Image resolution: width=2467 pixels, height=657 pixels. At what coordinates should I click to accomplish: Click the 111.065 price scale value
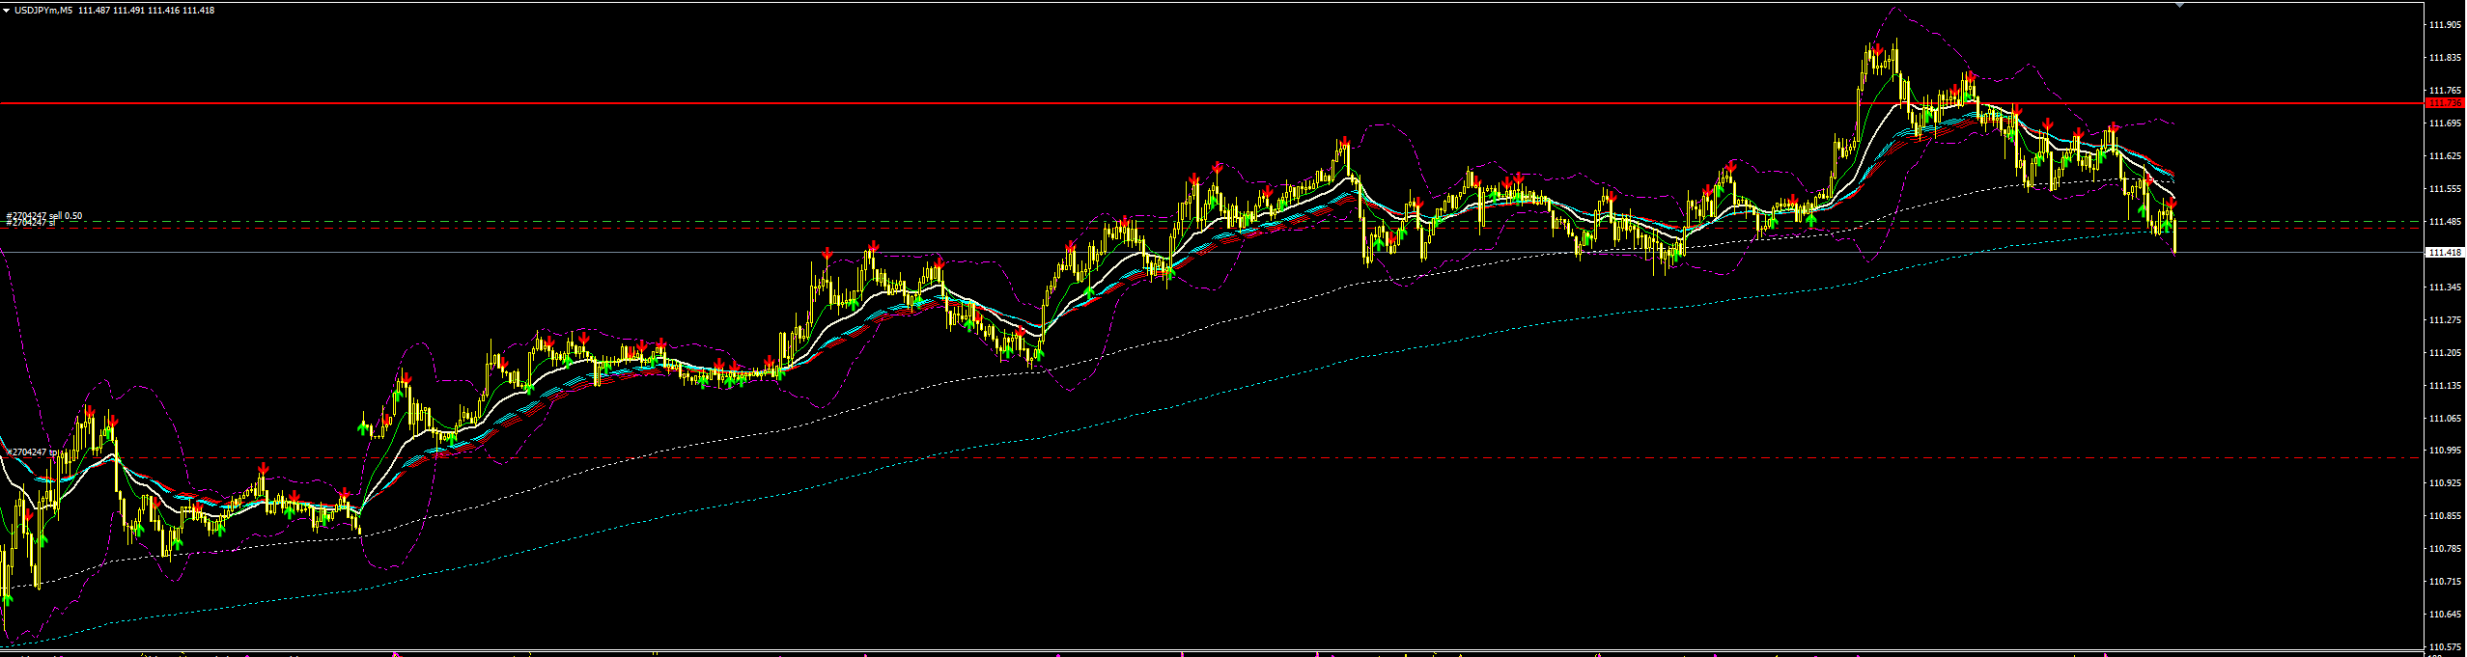[x=2444, y=419]
